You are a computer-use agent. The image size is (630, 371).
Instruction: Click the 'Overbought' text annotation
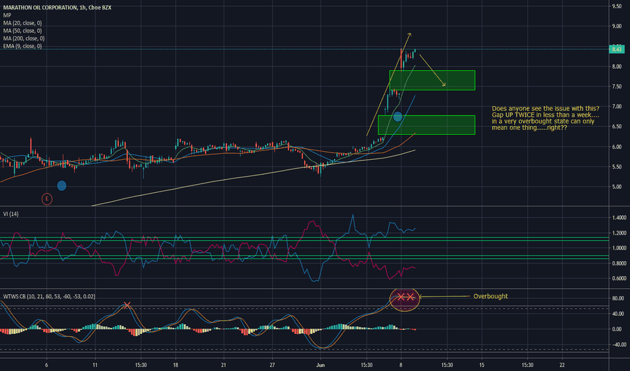click(x=491, y=296)
